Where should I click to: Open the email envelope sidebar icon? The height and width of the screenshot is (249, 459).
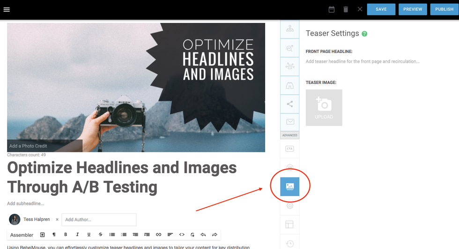[289, 122]
